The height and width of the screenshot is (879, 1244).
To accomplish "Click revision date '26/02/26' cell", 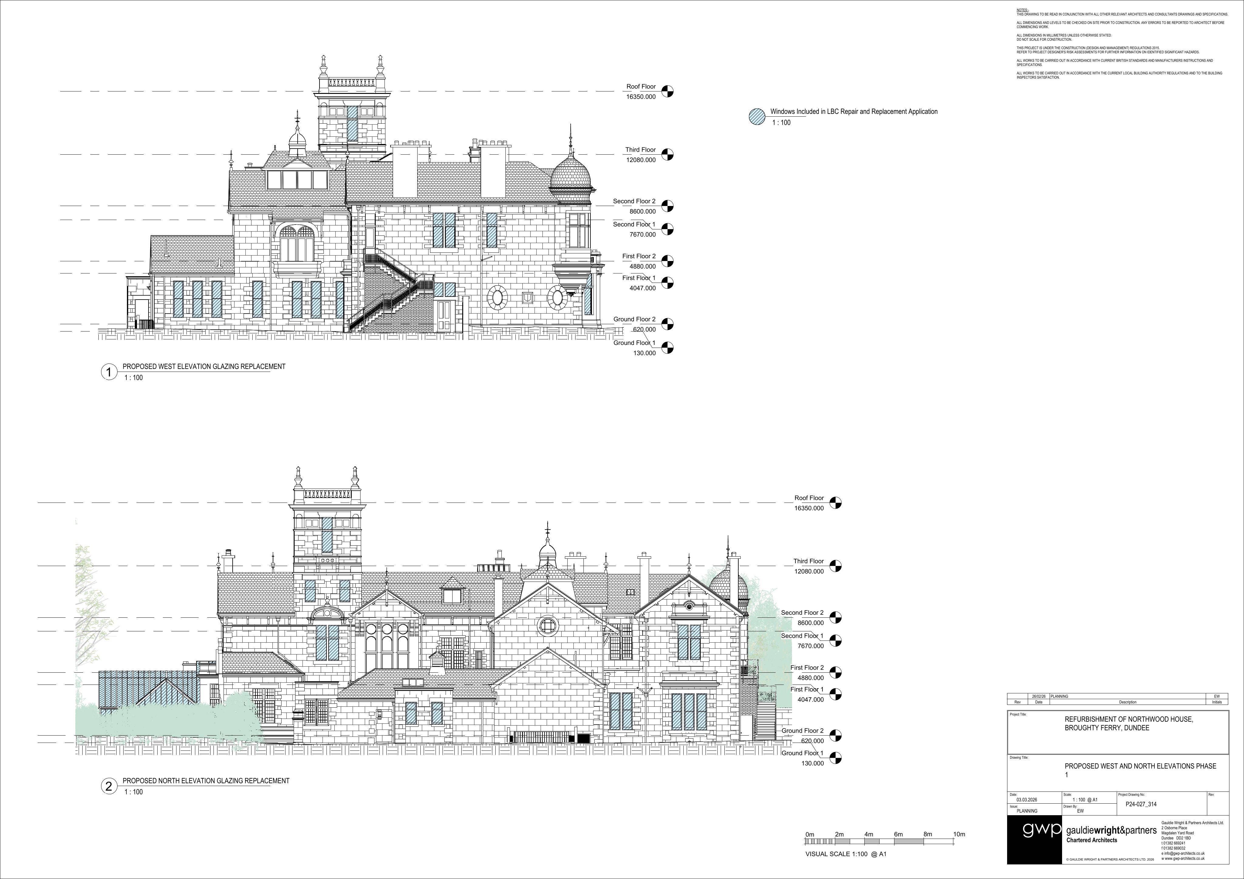I will coord(1038,696).
